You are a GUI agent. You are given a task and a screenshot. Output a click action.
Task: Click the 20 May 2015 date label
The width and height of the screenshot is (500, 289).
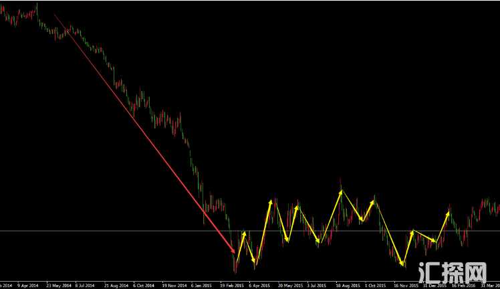point(289,285)
